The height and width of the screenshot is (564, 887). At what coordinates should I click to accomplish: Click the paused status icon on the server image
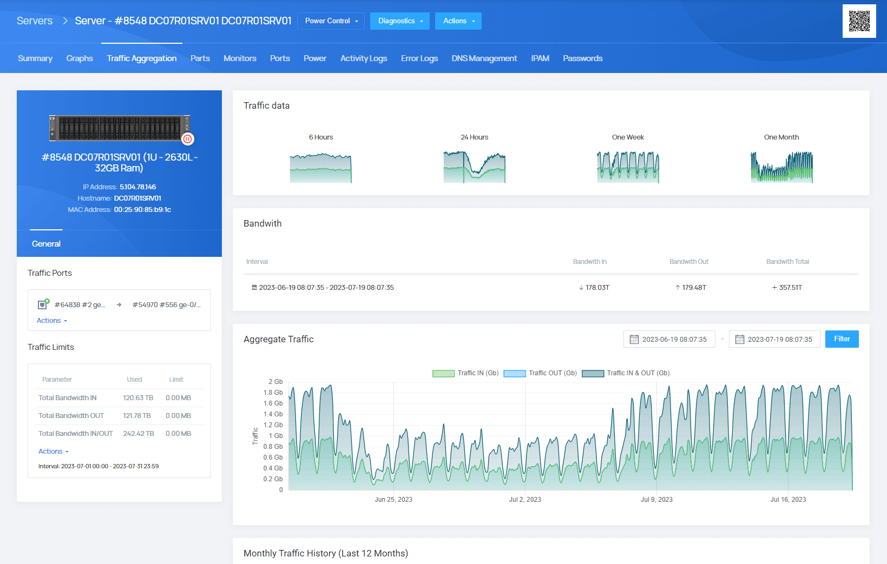[187, 139]
